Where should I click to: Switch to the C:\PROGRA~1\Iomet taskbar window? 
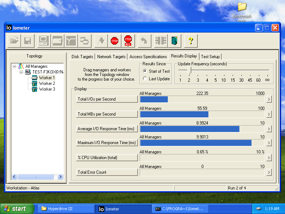coord(180,209)
